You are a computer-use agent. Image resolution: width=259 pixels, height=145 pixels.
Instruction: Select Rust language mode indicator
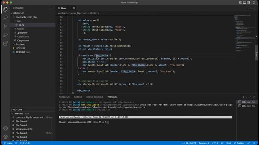coord(229,143)
